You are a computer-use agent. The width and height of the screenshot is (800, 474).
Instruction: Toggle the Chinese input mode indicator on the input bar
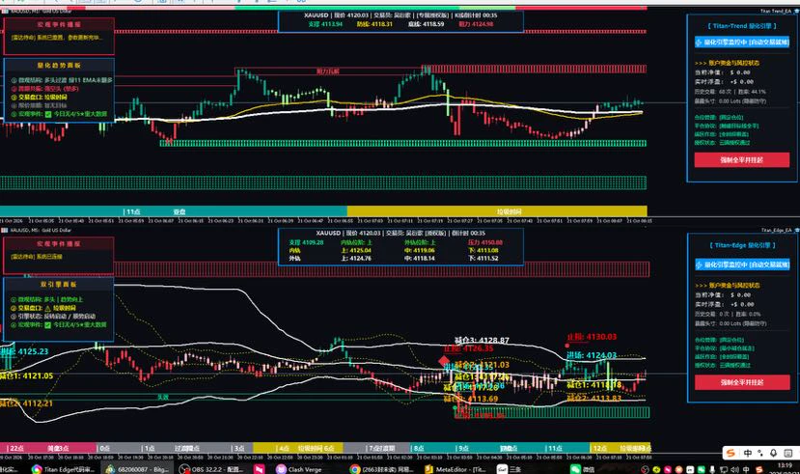click(748, 453)
